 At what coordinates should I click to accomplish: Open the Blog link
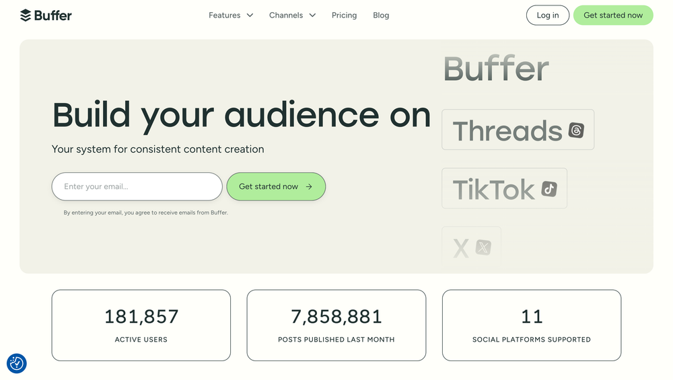pos(381,15)
